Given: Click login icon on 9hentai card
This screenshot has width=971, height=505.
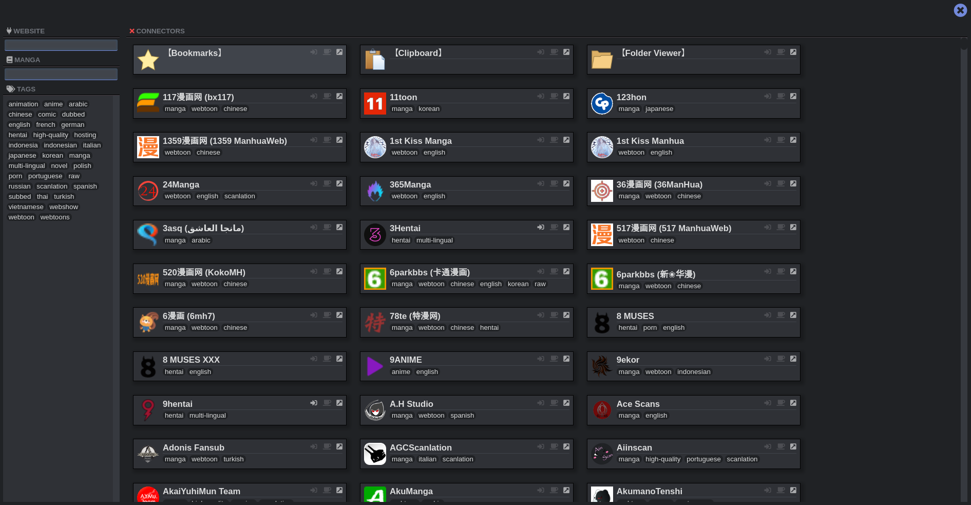Looking at the screenshot, I should coord(314,403).
